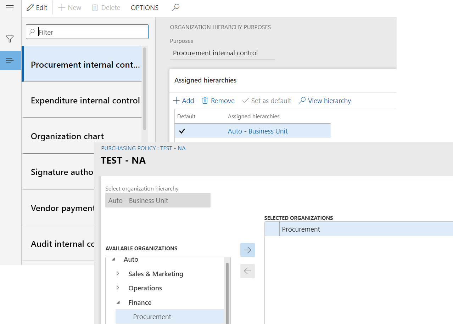
Task: Expand the Sales & Marketing tree node
Action: tap(118, 274)
